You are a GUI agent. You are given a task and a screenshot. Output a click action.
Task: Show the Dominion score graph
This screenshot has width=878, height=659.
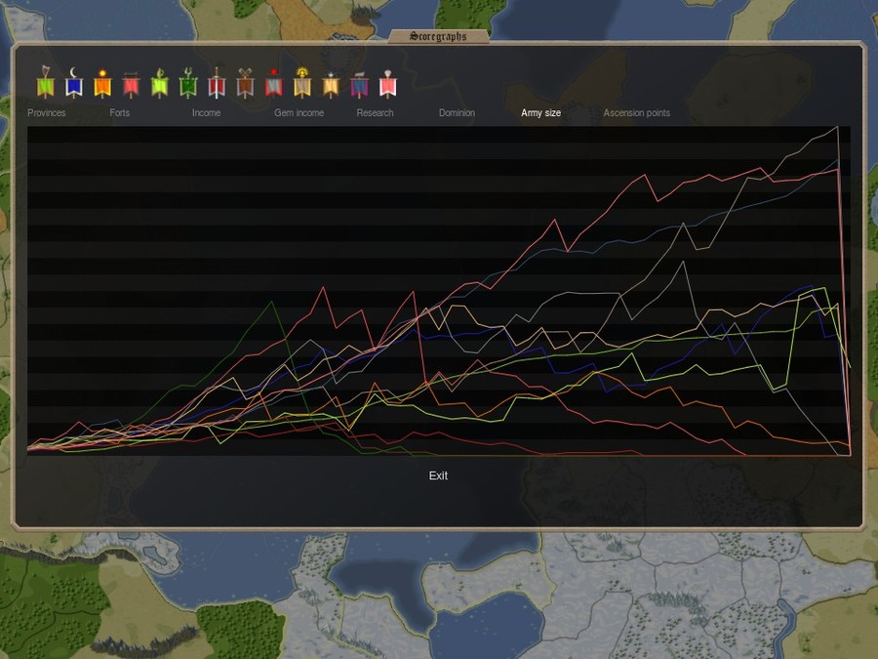click(457, 112)
